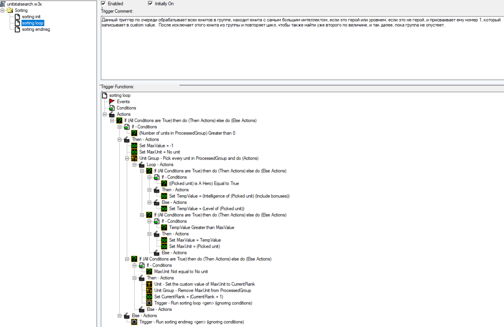Viewport: 504px width, 327px height.
Task: Select the sorting endmsg trigger
Action: pos(36,29)
